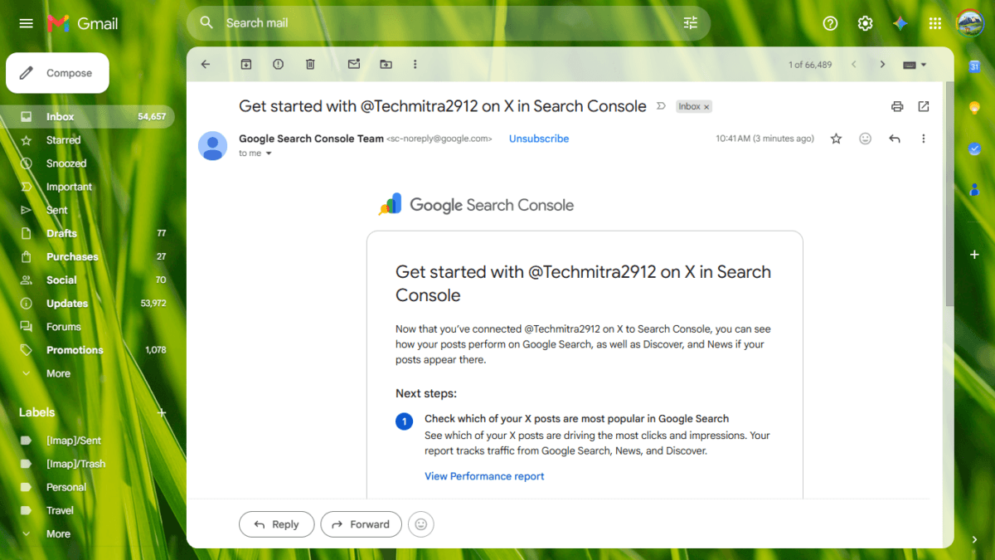Image resolution: width=995 pixels, height=560 pixels.
Task: Open Google Tasks side panel icon
Action: (975, 149)
